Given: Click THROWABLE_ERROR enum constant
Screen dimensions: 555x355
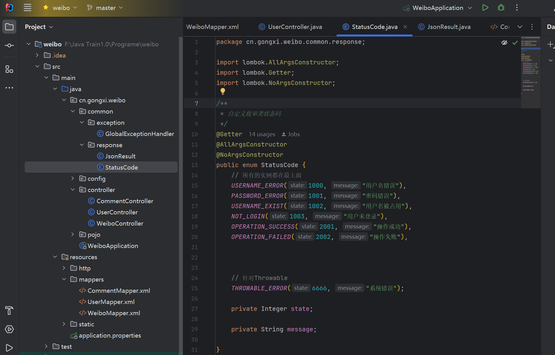Looking at the screenshot, I should click(259, 288).
